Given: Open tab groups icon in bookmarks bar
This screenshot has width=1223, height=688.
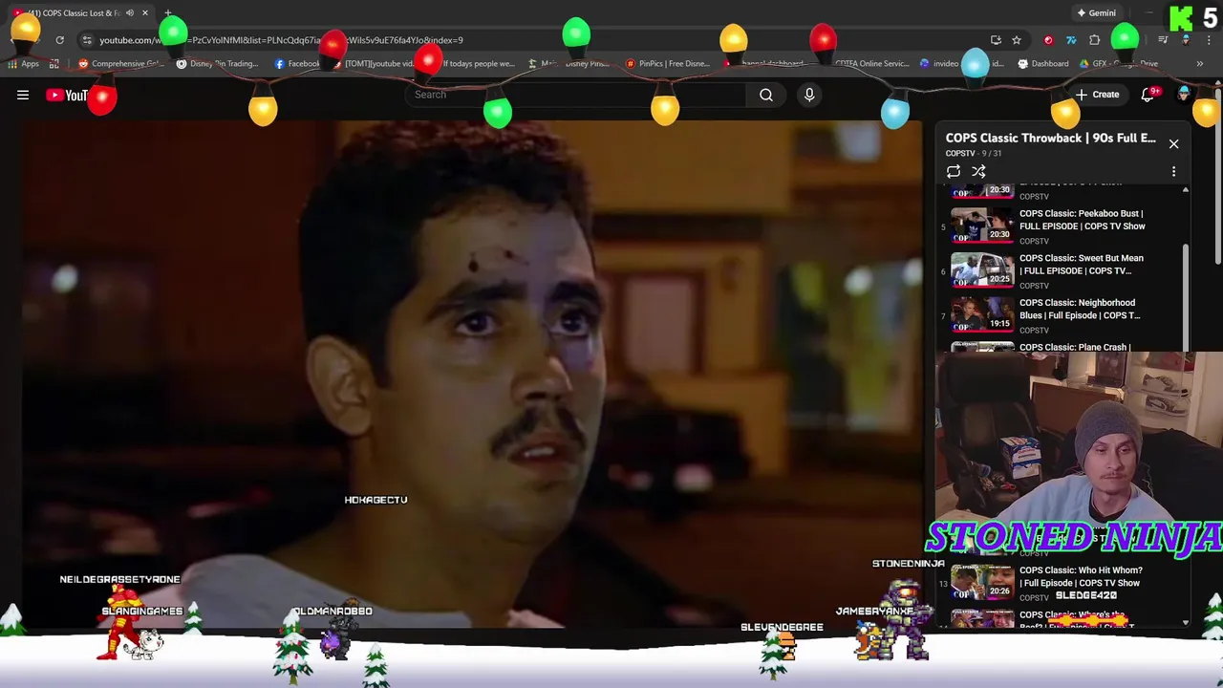Looking at the screenshot, I should (54, 64).
